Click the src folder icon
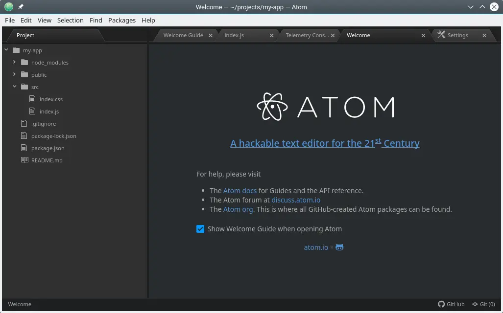 coord(24,87)
